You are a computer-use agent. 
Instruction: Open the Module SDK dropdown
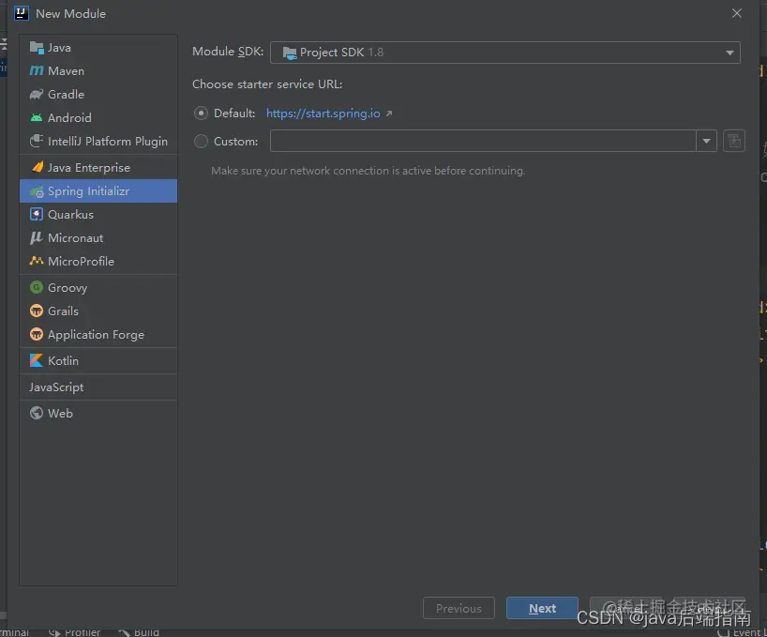tap(505, 53)
